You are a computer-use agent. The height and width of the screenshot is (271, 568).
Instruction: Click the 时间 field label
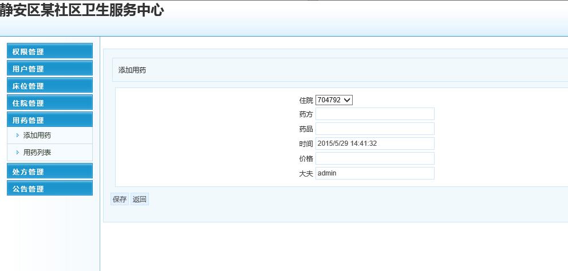click(x=306, y=144)
